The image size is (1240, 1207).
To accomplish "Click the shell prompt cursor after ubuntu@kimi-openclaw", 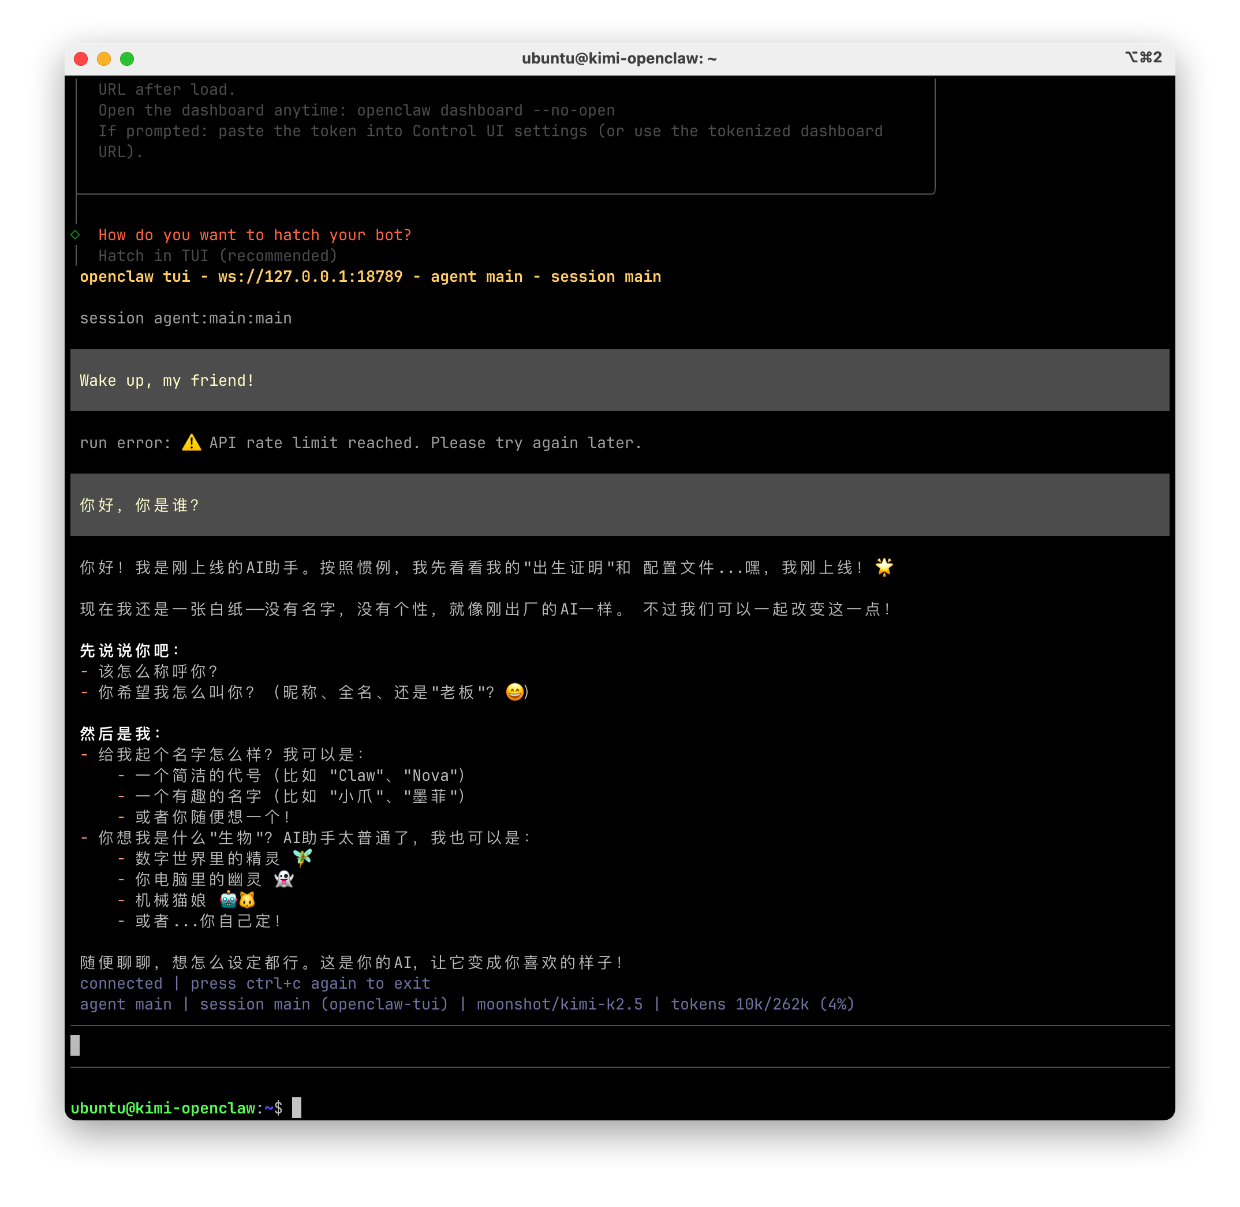I will pyautogui.click(x=297, y=1108).
